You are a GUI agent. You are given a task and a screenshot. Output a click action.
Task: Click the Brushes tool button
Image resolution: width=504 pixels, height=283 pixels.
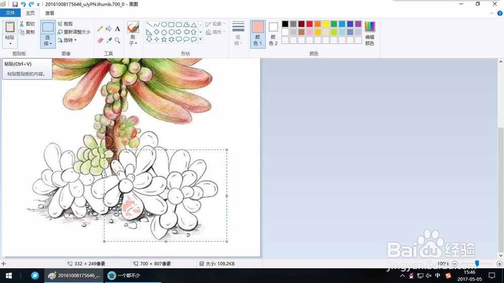click(x=133, y=27)
